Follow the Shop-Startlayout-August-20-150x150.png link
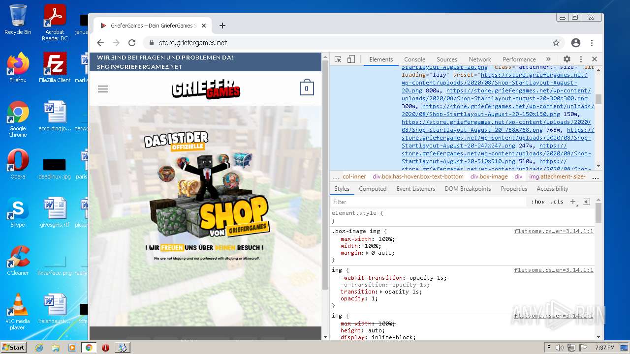The width and height of the screenshot is (630, 354). (498, 110)
